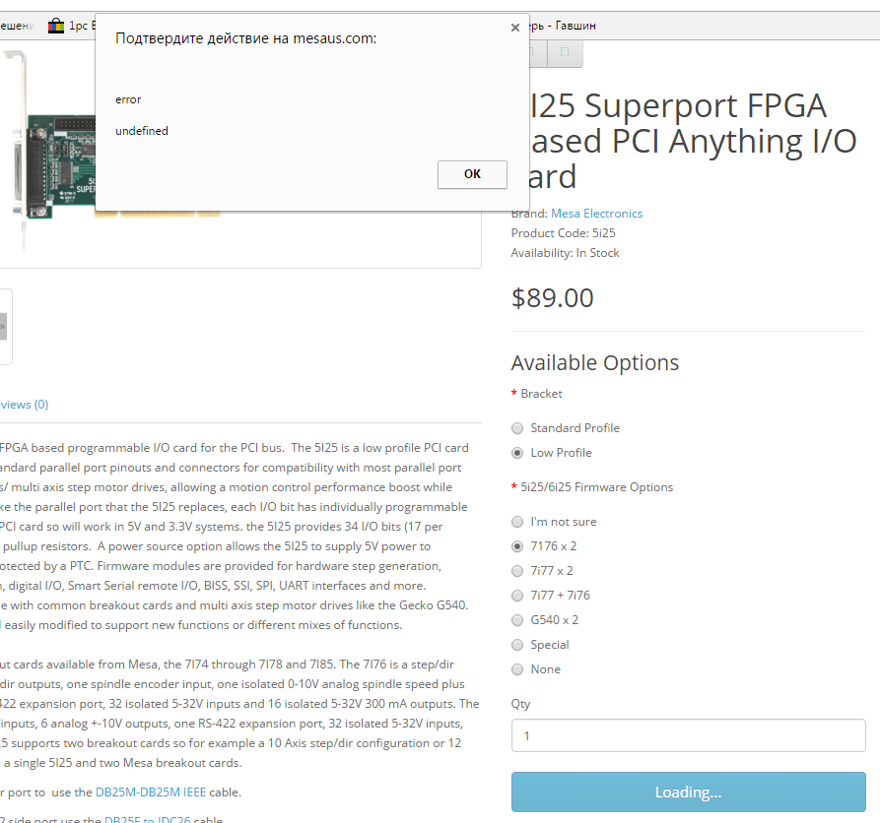This screenshot has height=823, width=880.
Task: Pick the 7i77 x 2 firmware option
Action: coord(517,571)
